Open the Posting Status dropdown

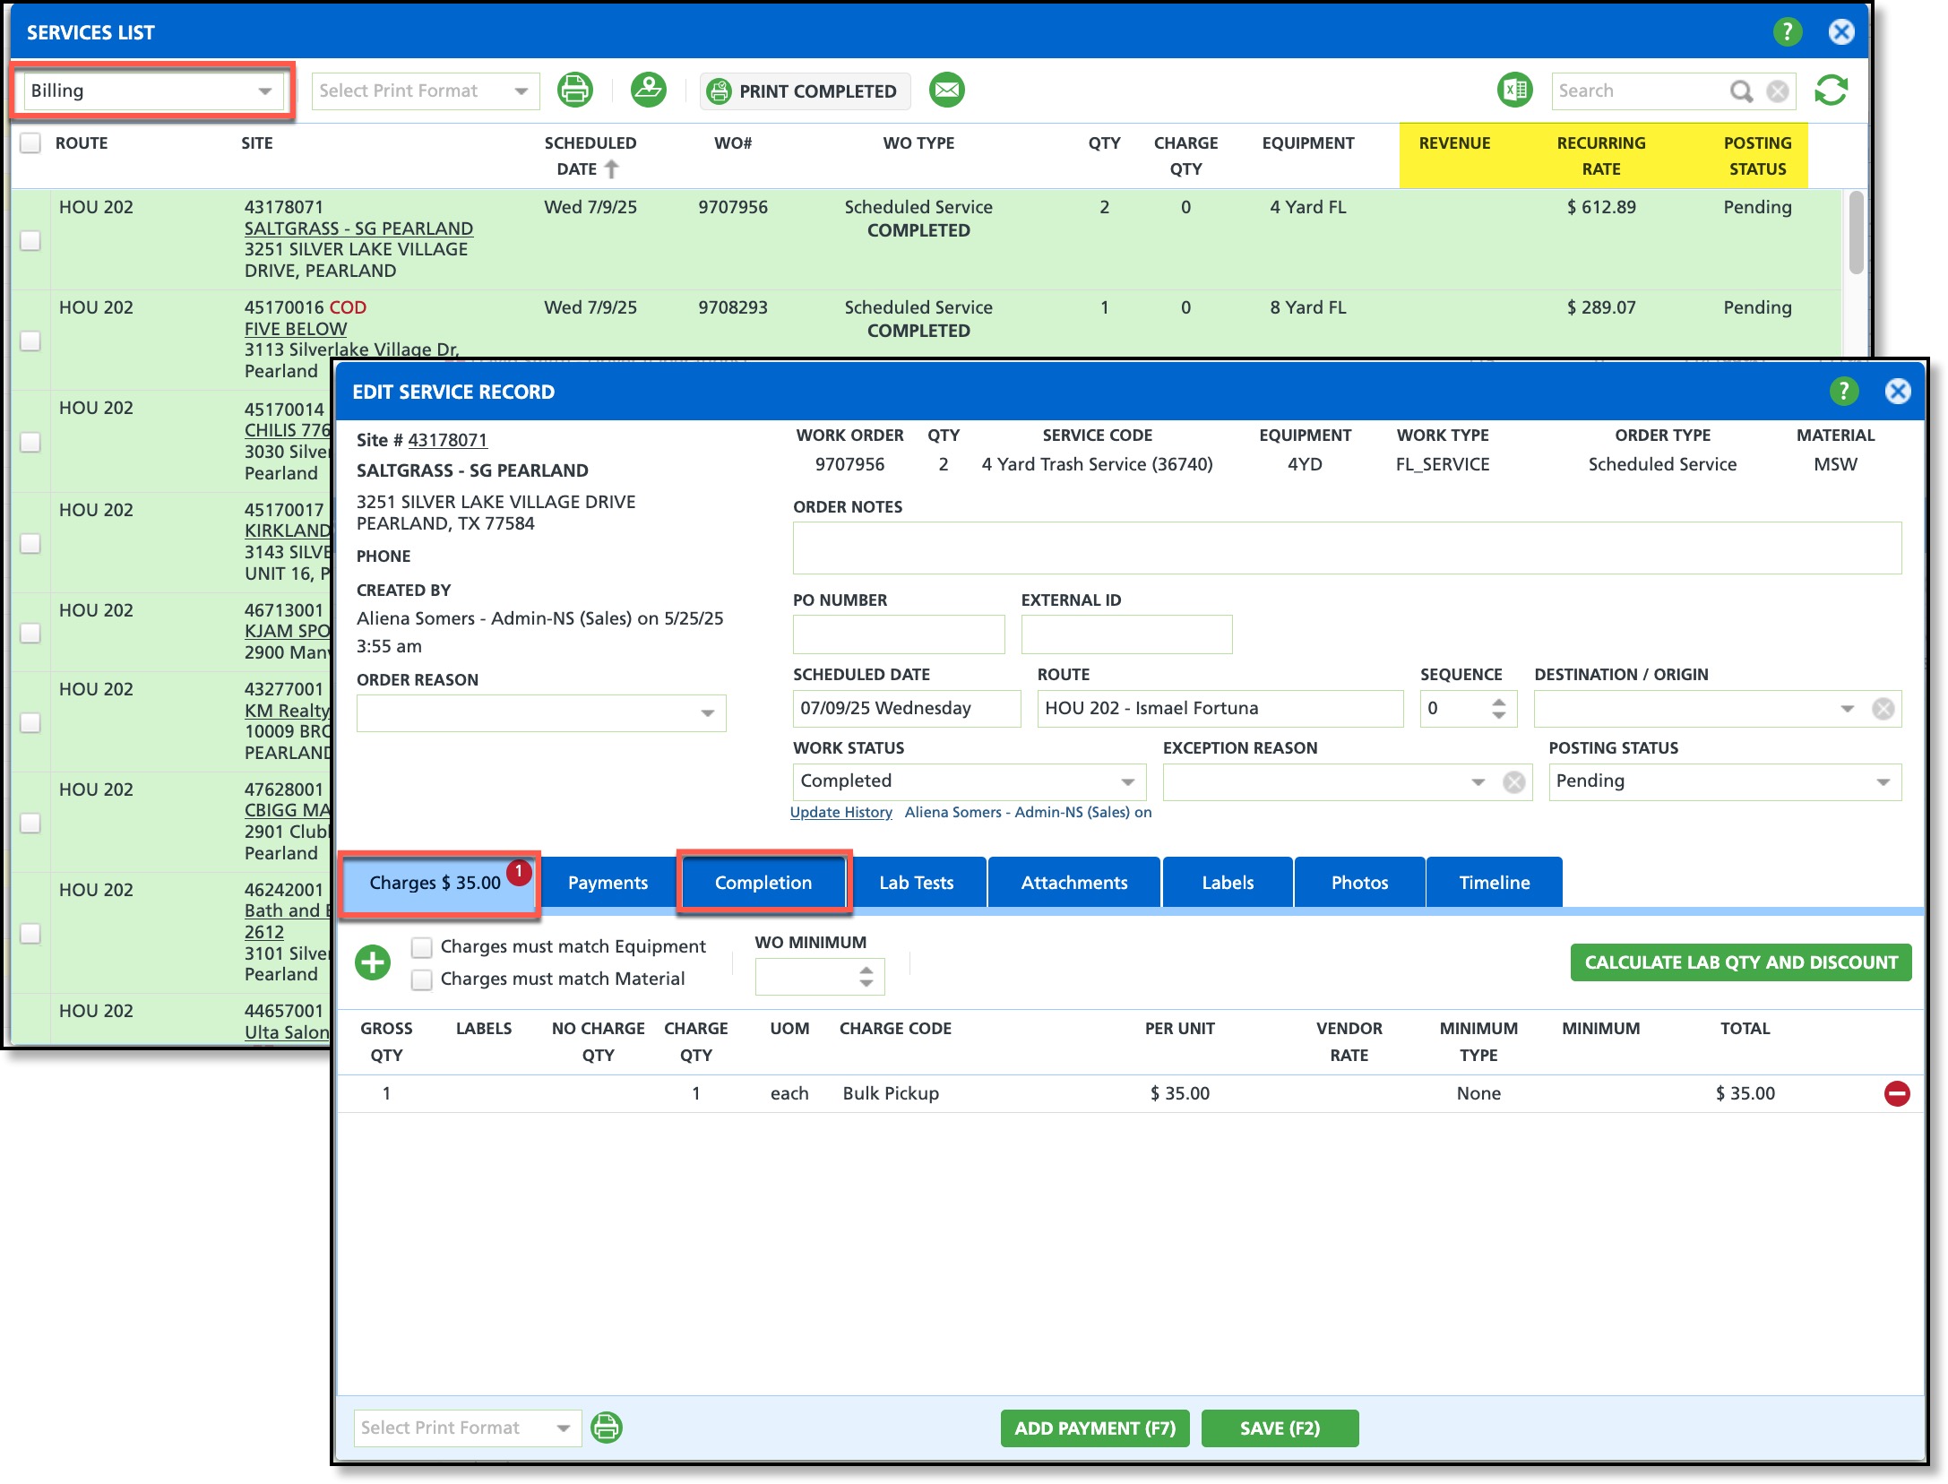point(1723,781)
